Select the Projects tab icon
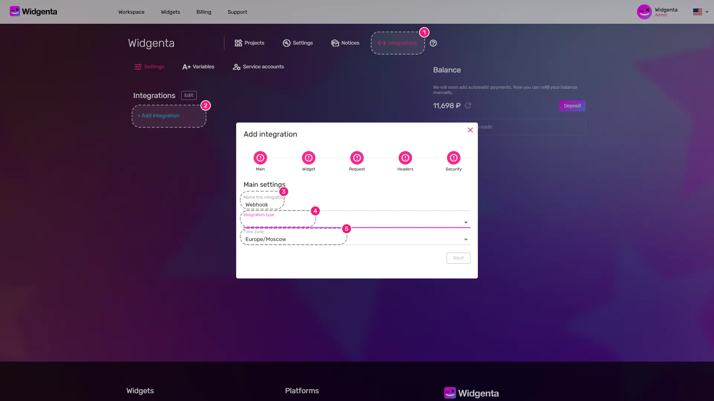The image size is (714, 401). [x=238, y=43]
